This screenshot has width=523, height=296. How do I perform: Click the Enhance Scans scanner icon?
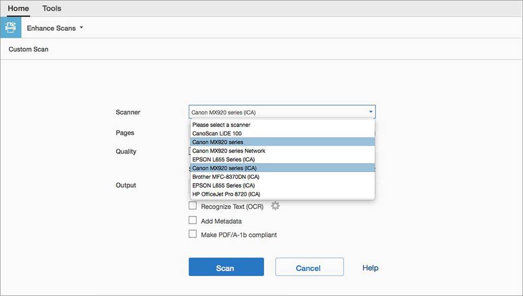[x=10, y=28]
